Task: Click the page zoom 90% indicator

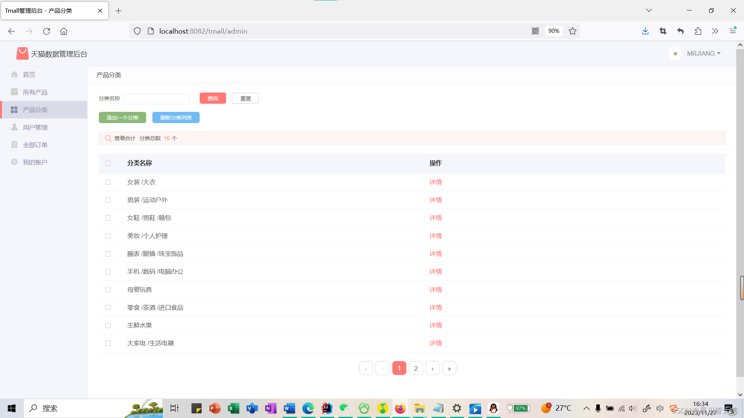Action: click(x=554, y=31)
